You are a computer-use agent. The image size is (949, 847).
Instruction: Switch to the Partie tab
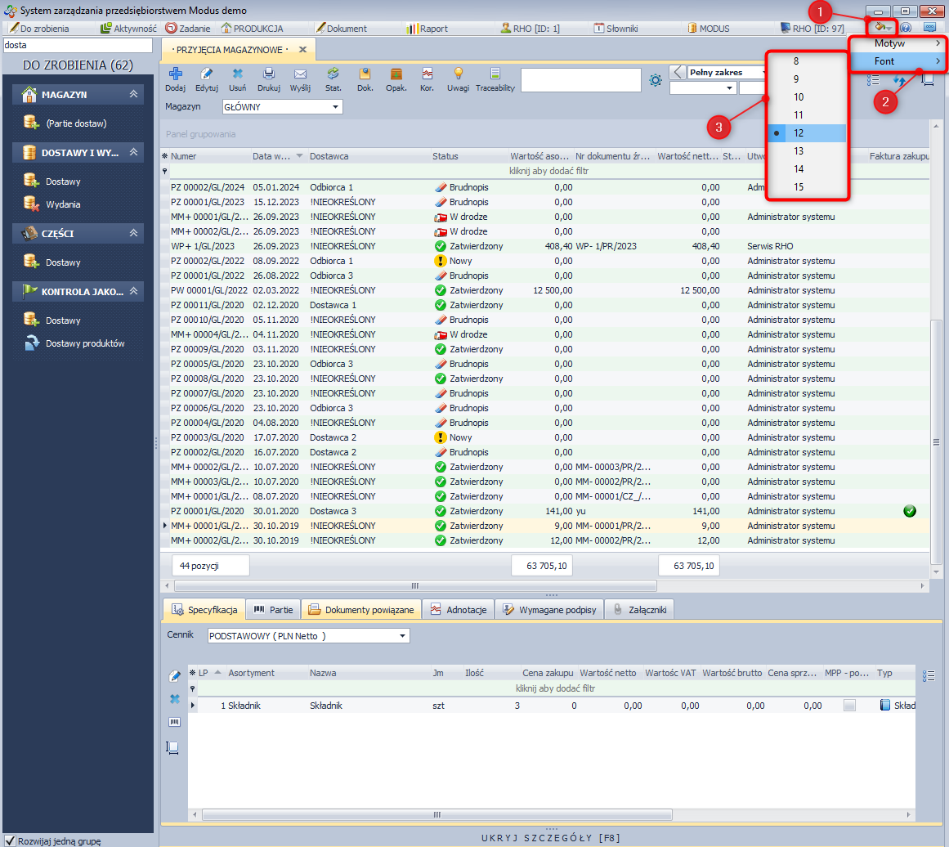tap(273, 610)
